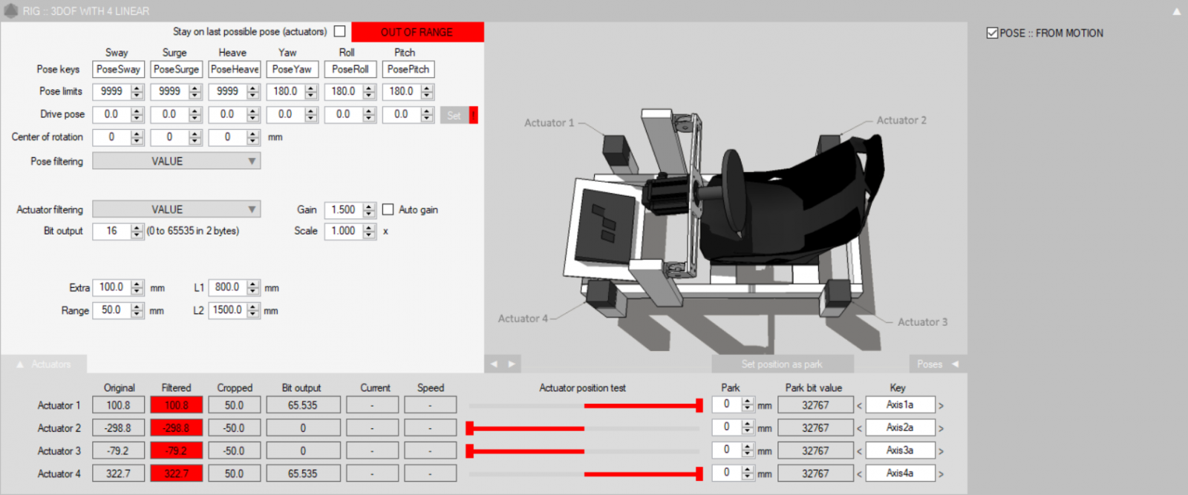The image size is (1188, 495).
Task: Click next view arrow under 3D preview
Action: click(511, 364)
